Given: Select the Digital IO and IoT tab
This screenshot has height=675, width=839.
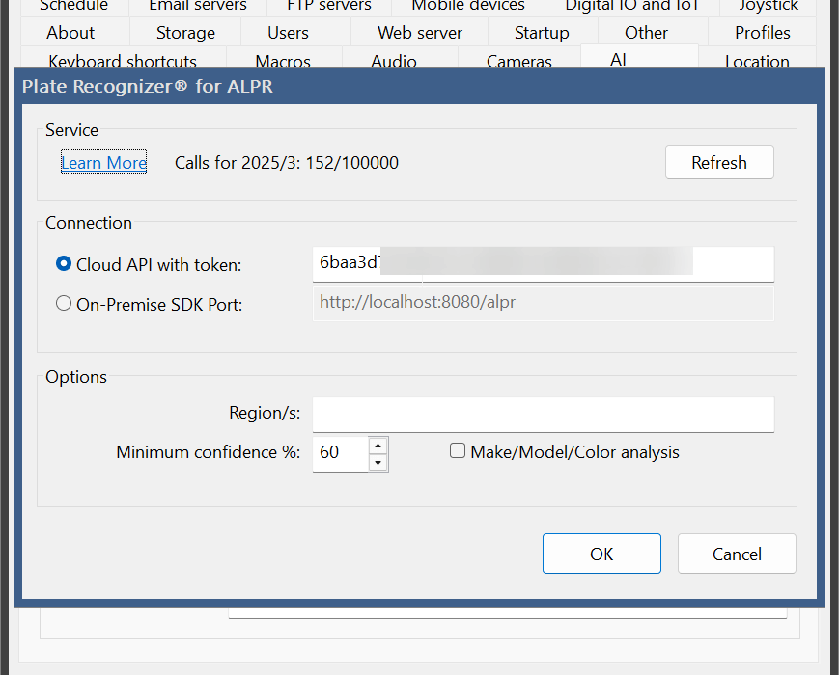Looking at the screenshot, I should tap(632, 7).
